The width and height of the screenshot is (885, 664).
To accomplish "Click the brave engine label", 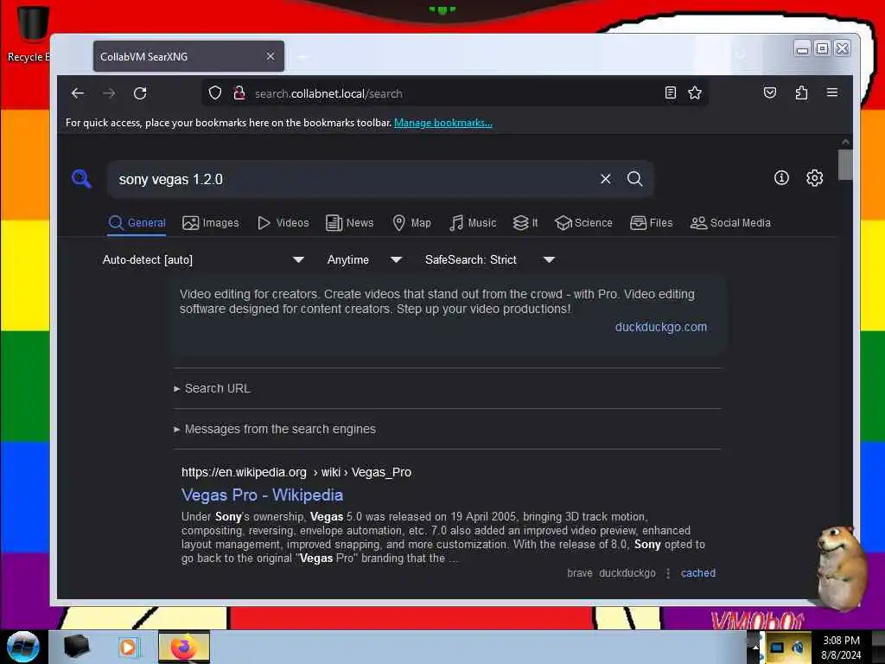I will pyautogui.click(x=580, y=573).
